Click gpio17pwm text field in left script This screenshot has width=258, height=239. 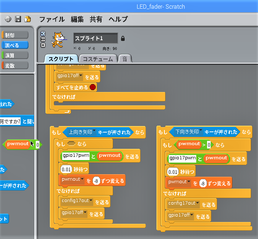pos(76,156)
